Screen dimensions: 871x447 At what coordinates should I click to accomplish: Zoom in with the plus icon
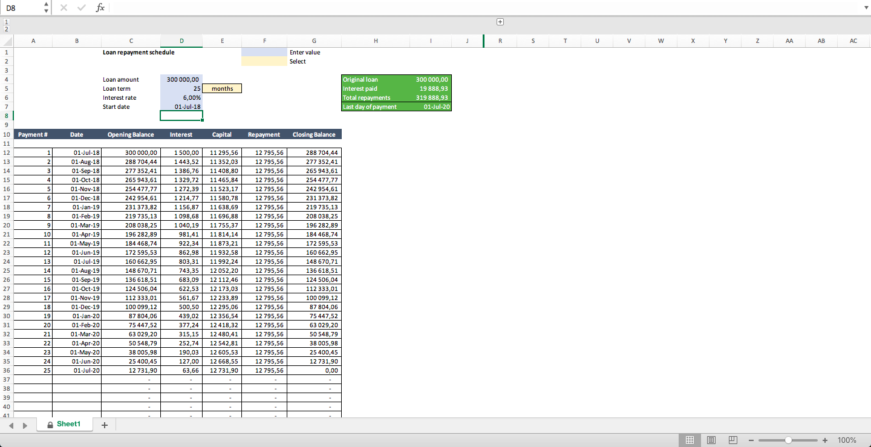(825, 440)
